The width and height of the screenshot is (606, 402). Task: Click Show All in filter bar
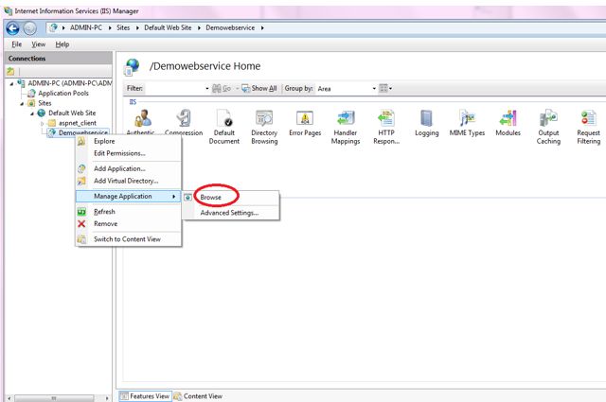point(259,88)
